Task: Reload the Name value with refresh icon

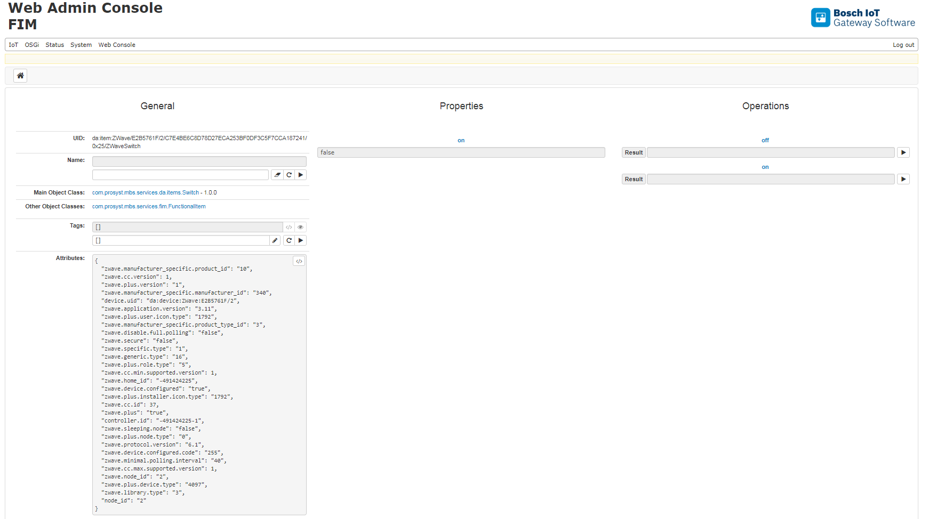Action: point(289,175)
